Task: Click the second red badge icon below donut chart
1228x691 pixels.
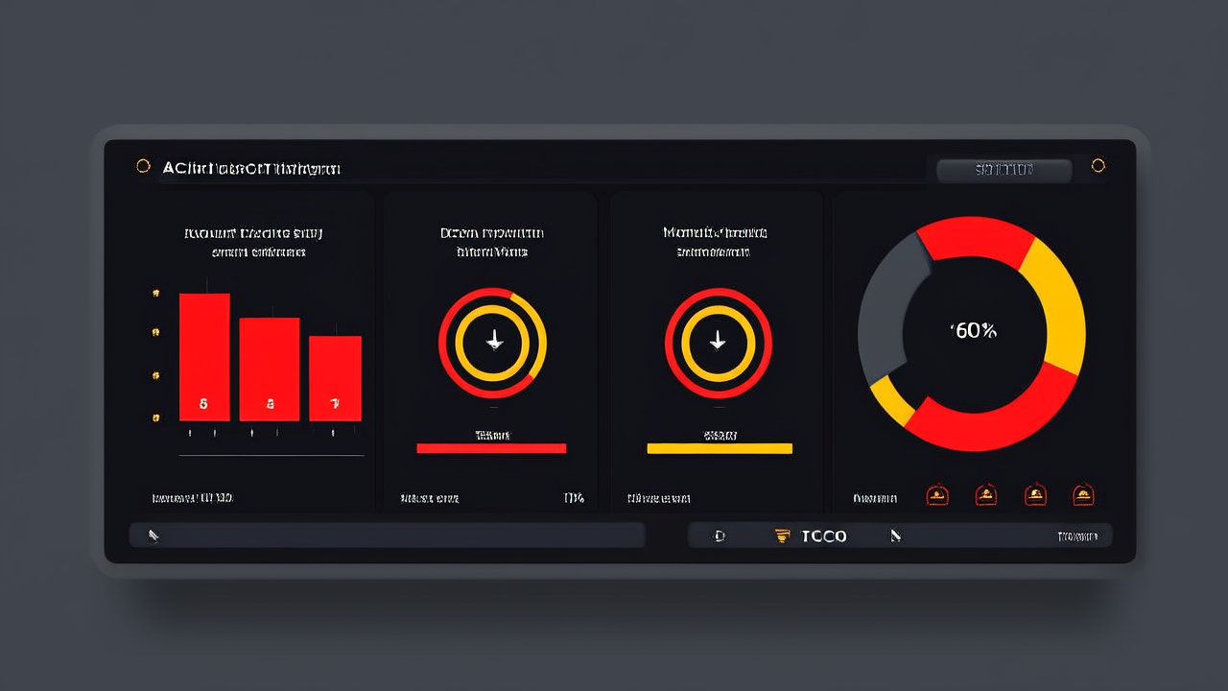Action: [985, 495]
